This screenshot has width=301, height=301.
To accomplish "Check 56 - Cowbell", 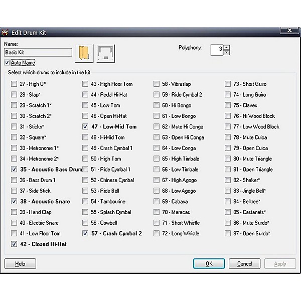I will 85,223.
